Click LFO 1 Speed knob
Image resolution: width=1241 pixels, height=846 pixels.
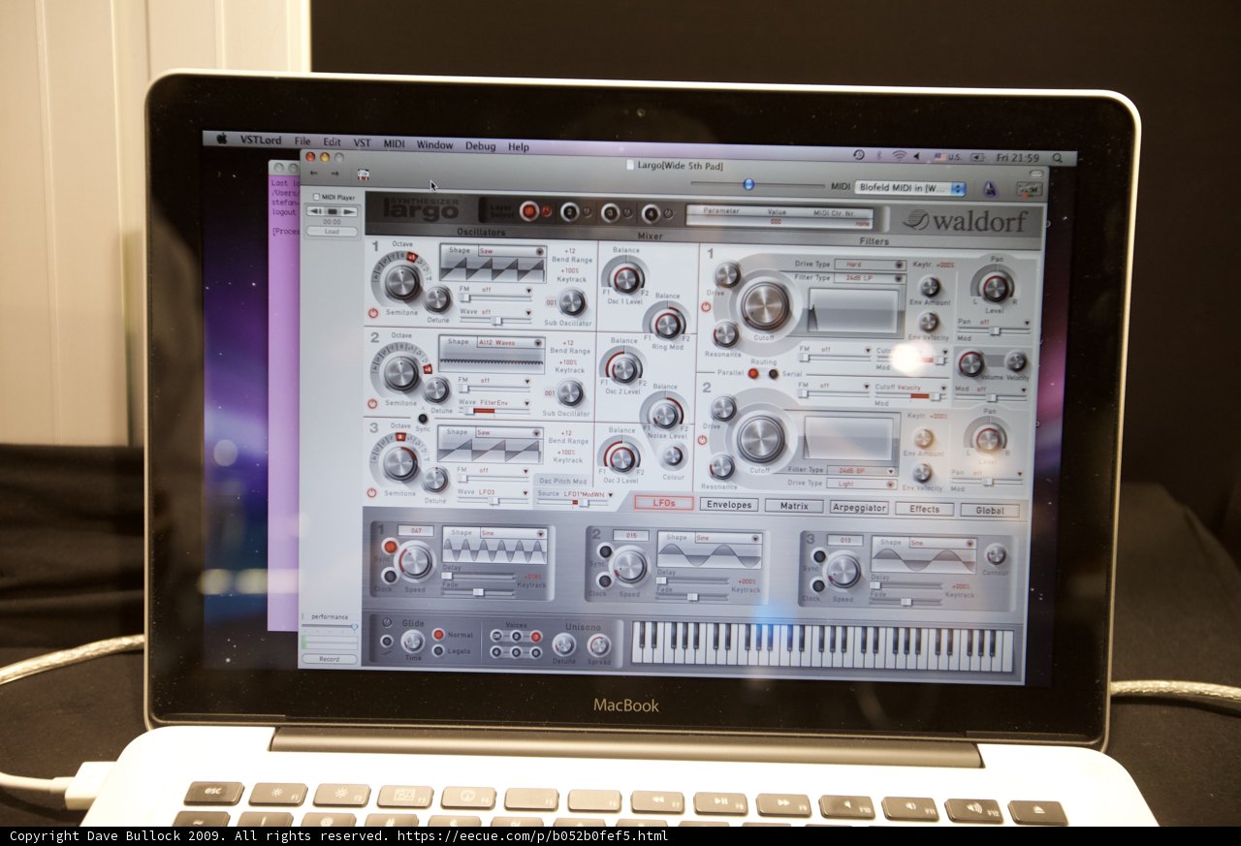[415, 561]
